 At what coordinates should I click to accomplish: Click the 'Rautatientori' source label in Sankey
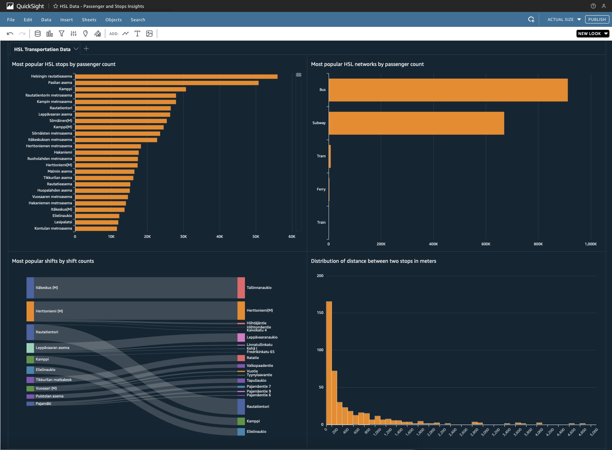point(47,332)
